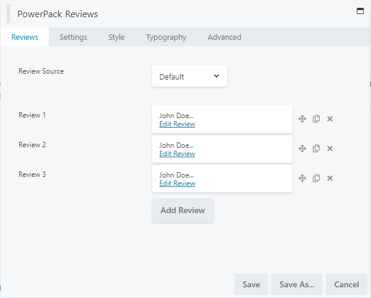Viewport: 371px width, 298px height.
Task: Click the move handle for Review 2
Action: click(302, 148)
